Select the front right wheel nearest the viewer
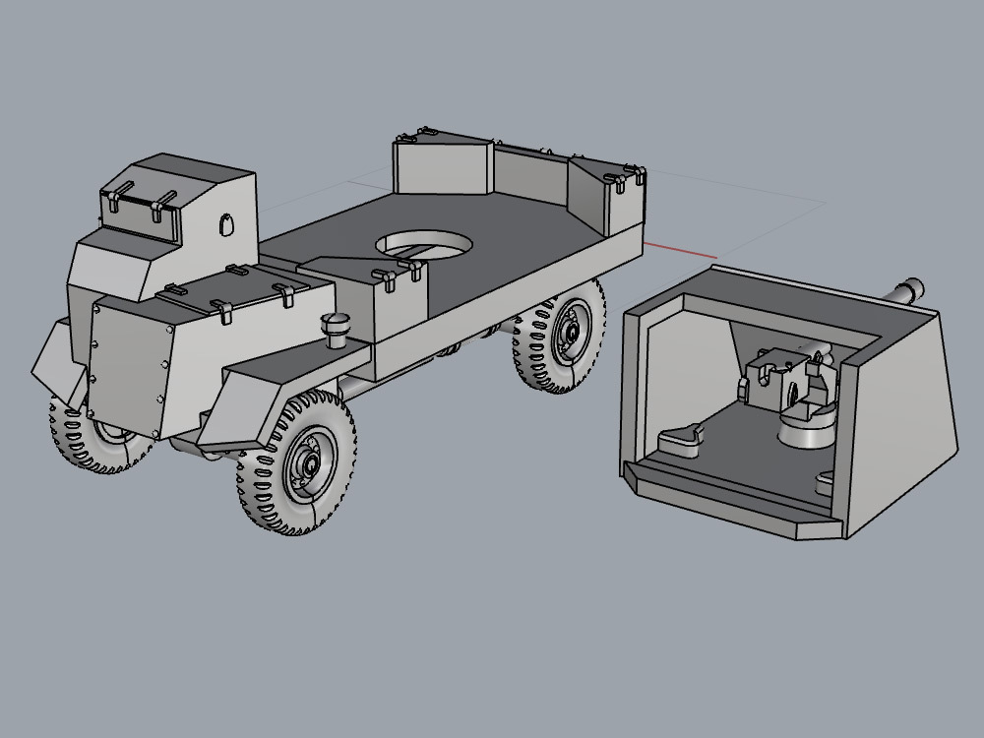The height and width of the screenshot is (738, 984). point(297,462)
